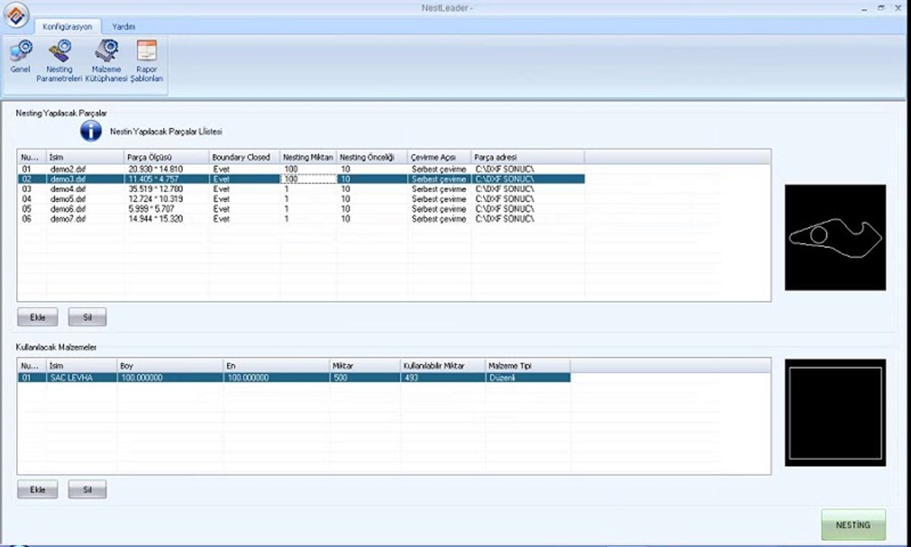Switch to the Konfigürasyon tab
This screenshot has width=911, height=547.
pos(68,27)
